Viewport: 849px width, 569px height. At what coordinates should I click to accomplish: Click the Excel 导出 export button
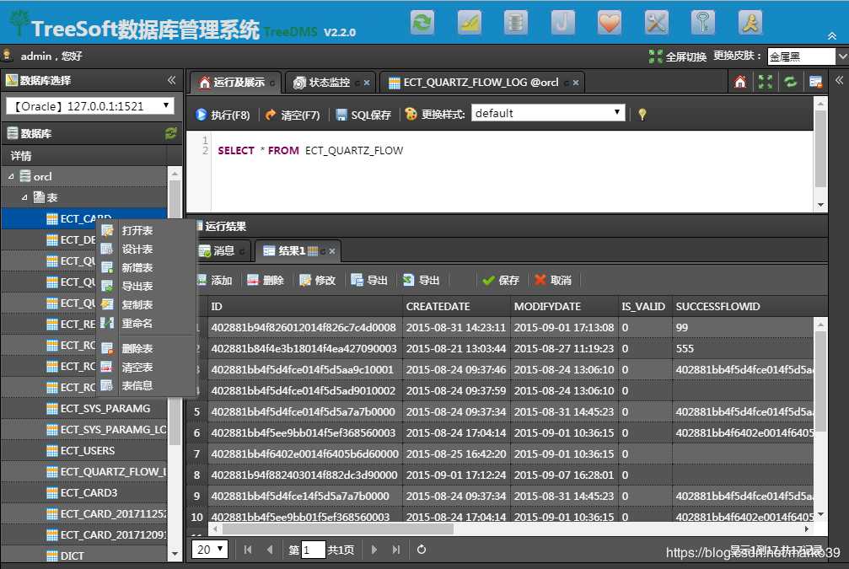pos(422,280)
